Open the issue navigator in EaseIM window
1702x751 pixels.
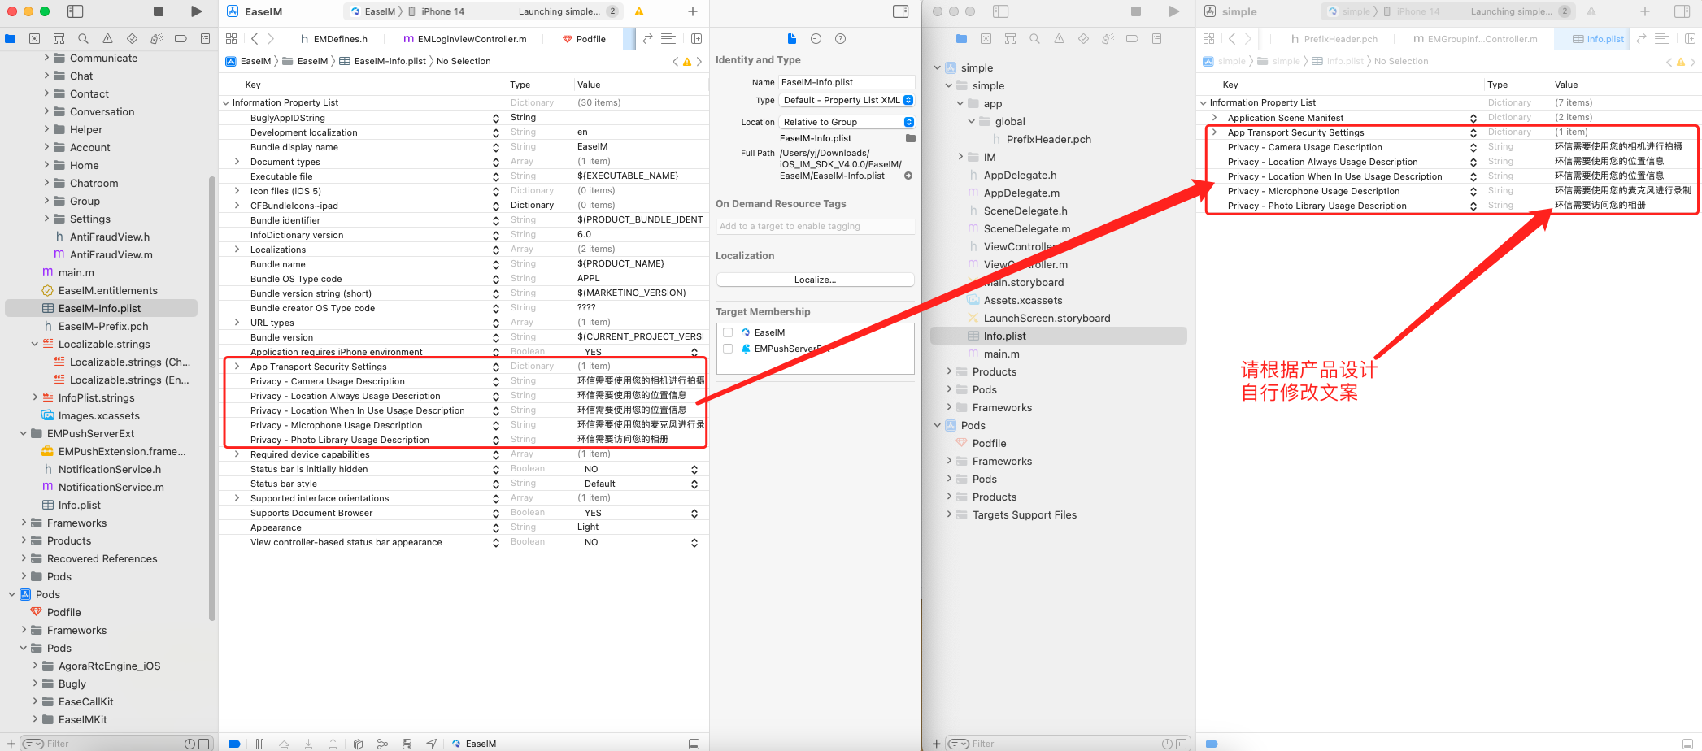(107, 38)
